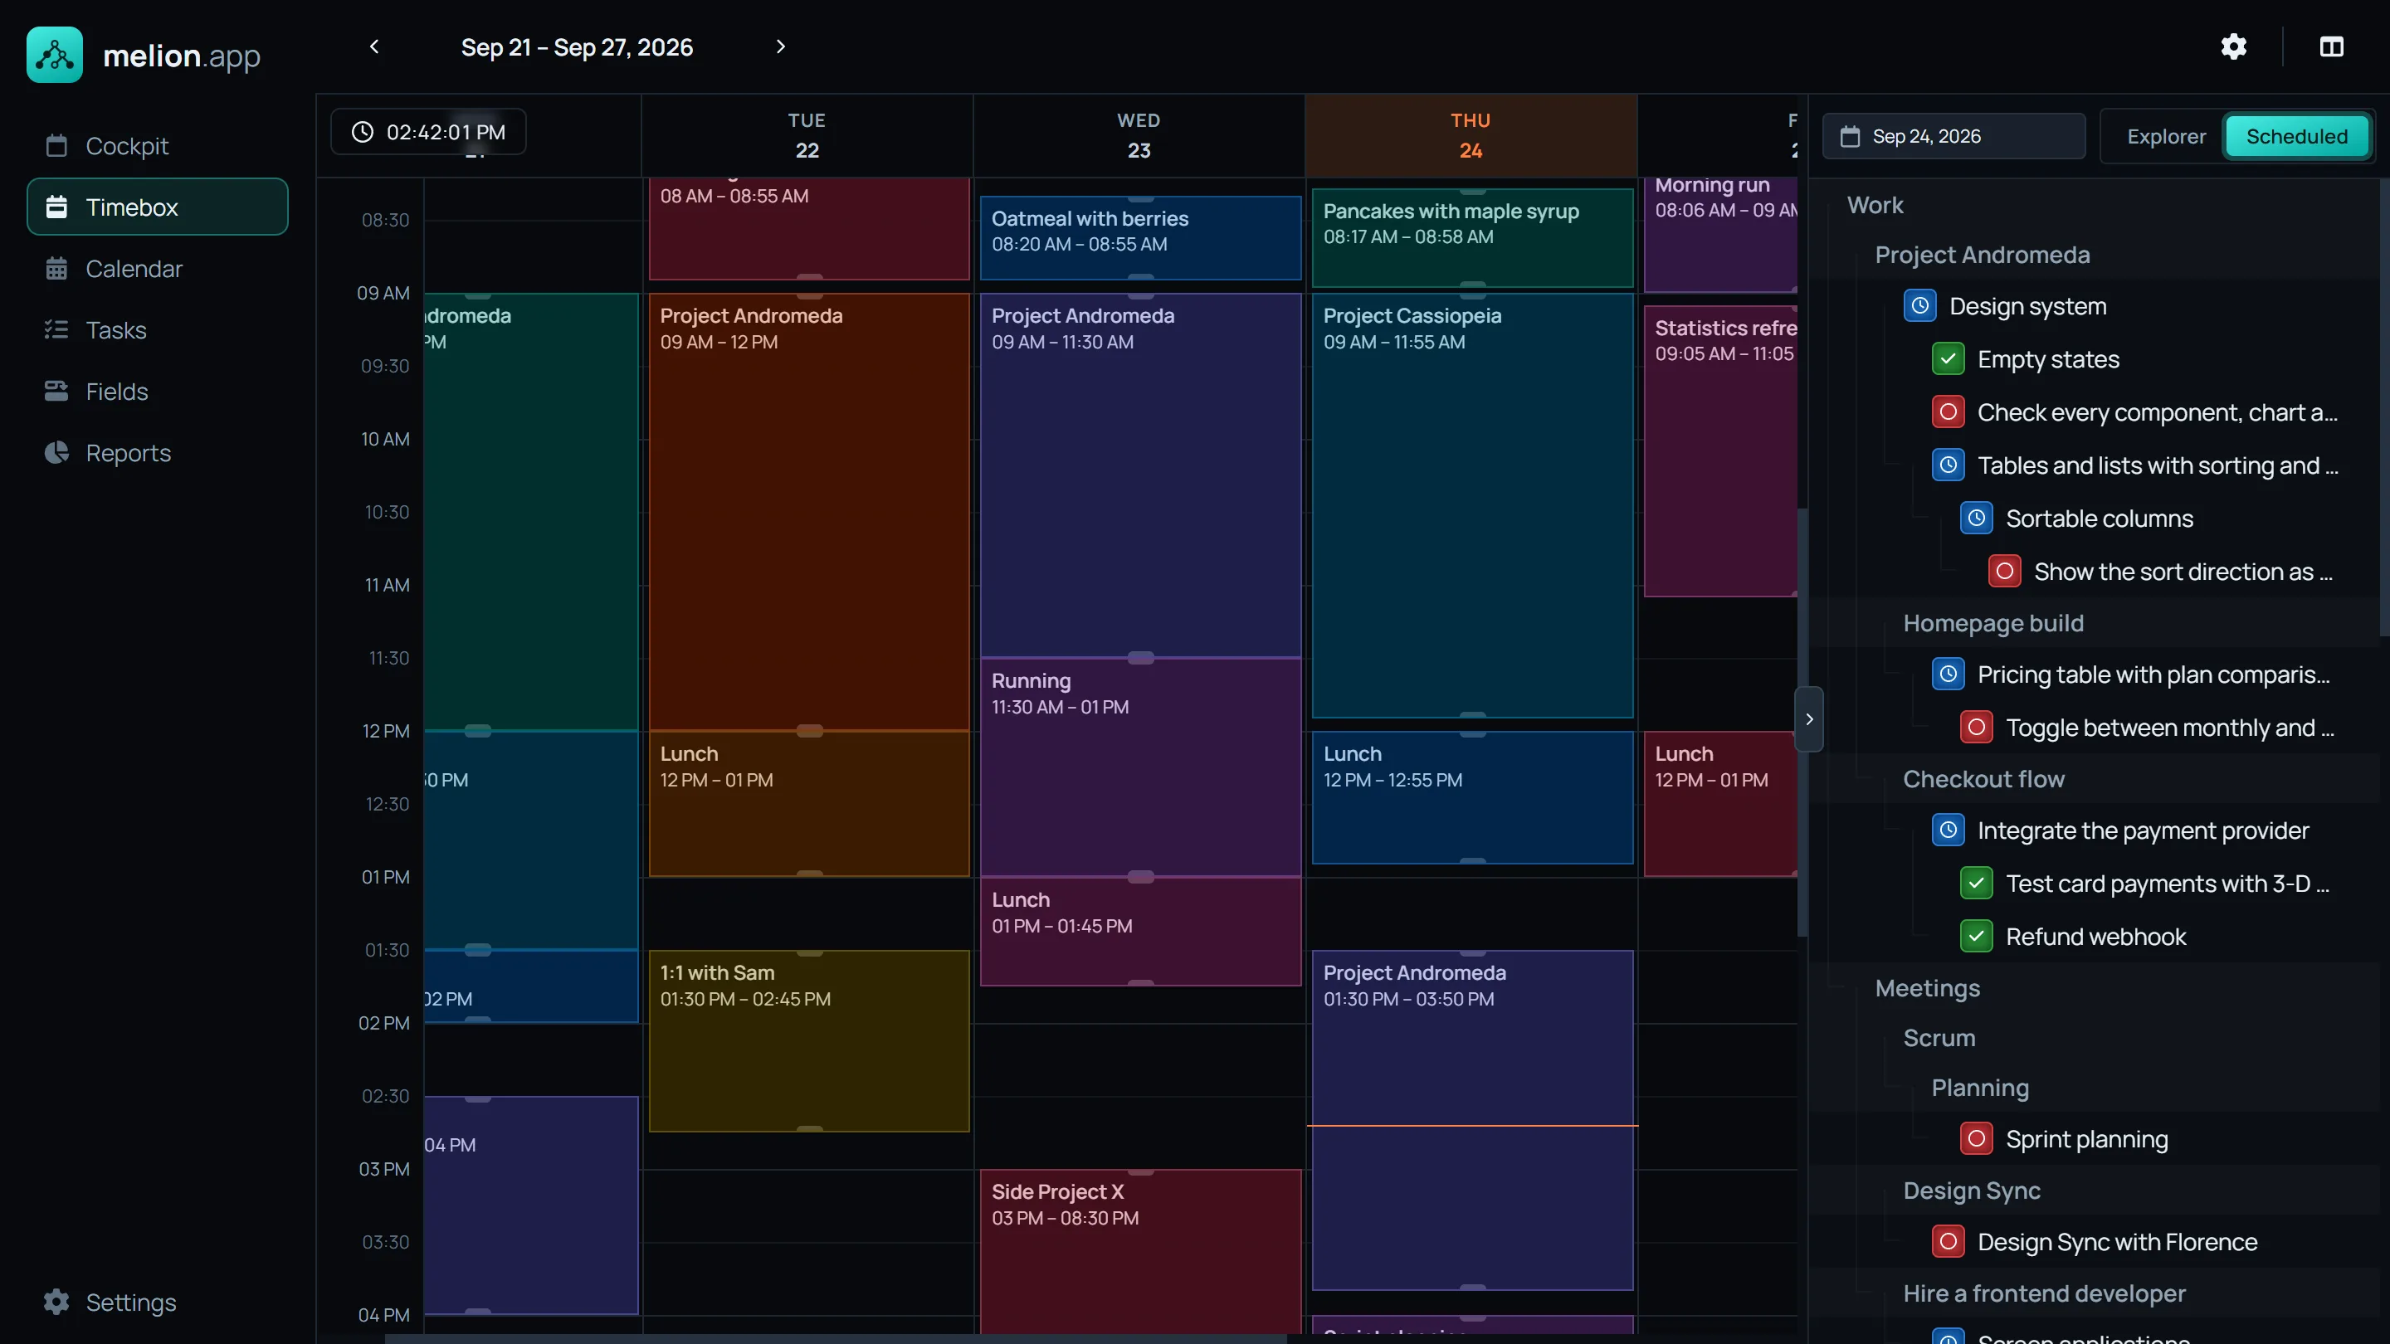Open the Project Cassiopeia timebox
This screenshot has width=2390, height=1344.
click(x=1472, y=505)
